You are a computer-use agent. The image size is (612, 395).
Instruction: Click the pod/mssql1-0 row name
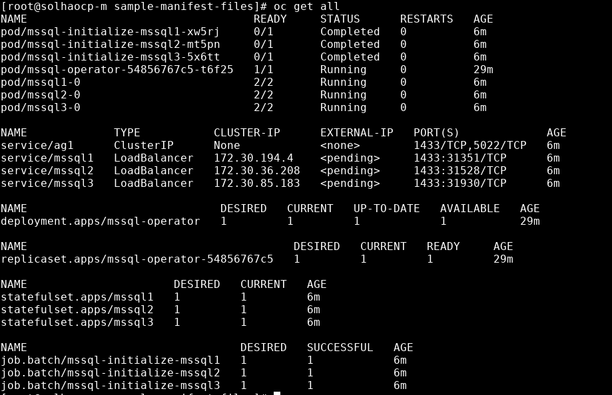pos(41,82)
